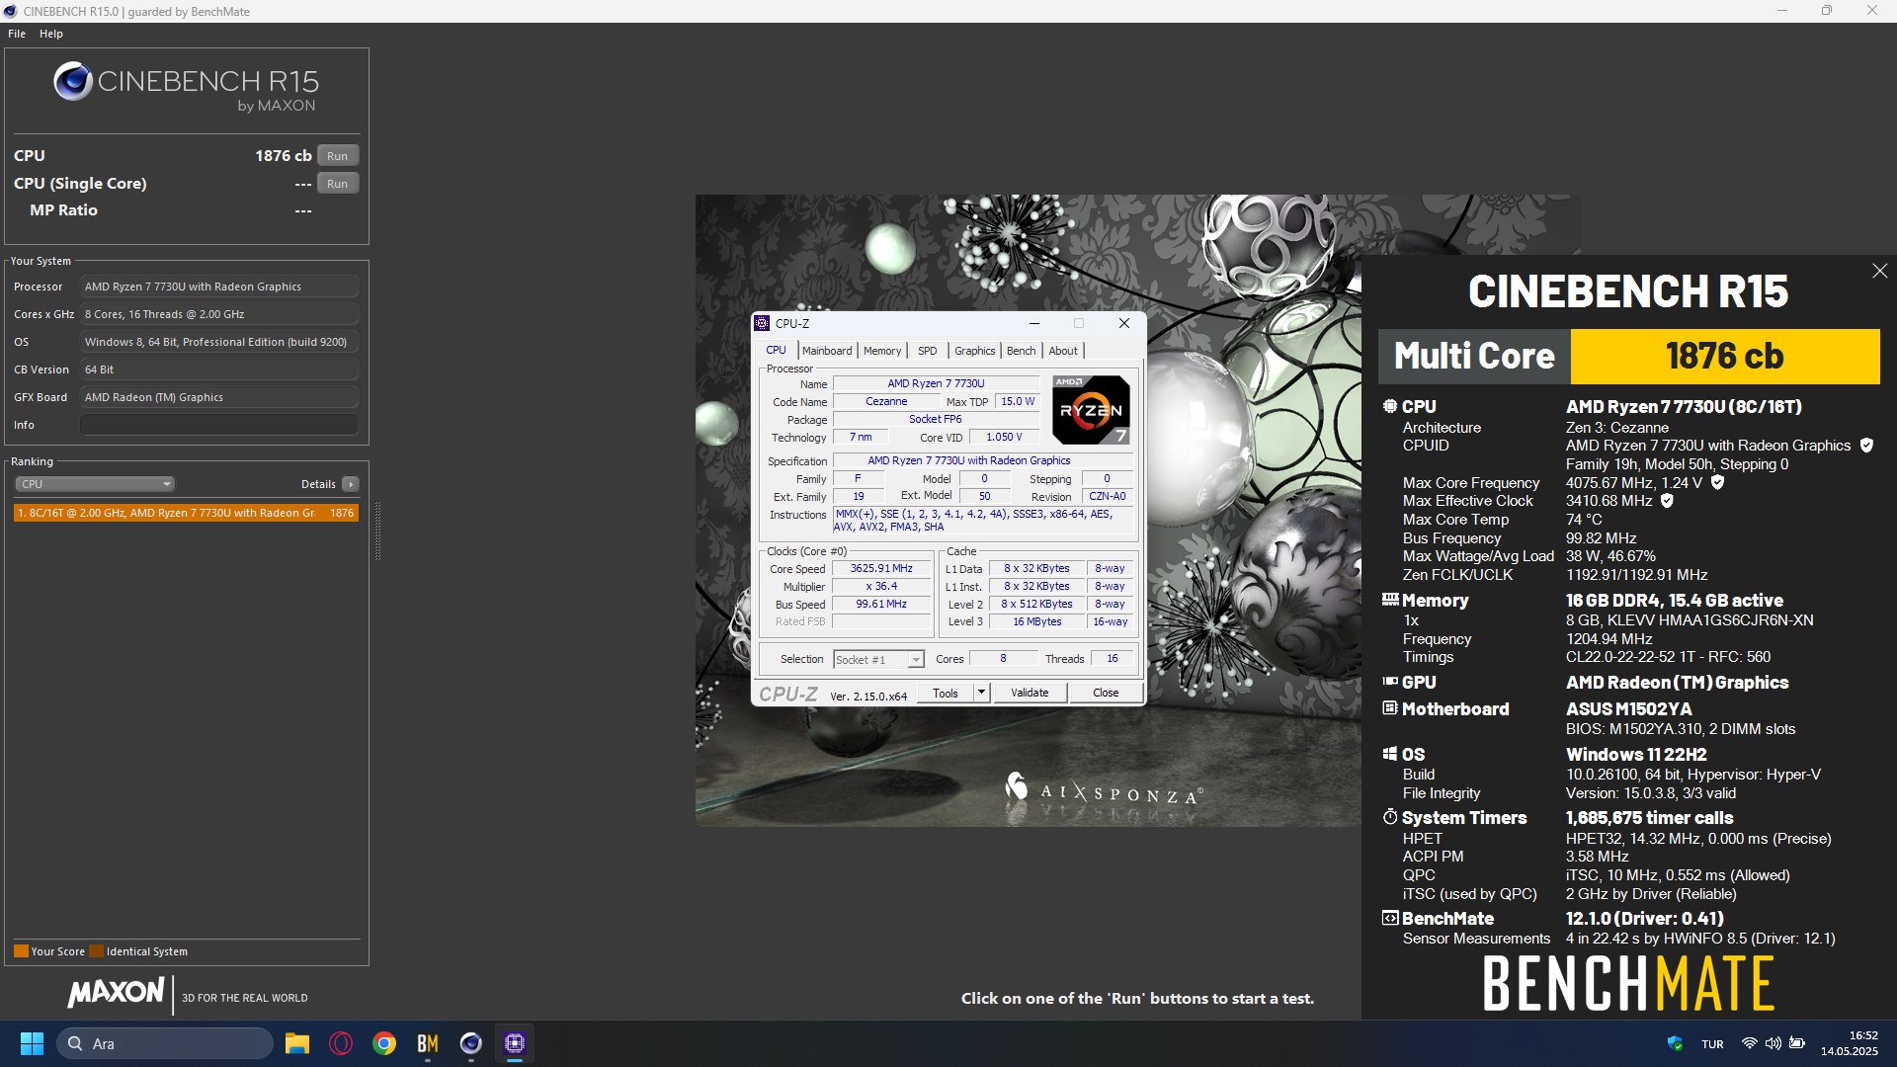The height and width of the screenshot is (1067, 1897).
Task: Click the BenchMate version section icon
Action: coord(1389,918)
